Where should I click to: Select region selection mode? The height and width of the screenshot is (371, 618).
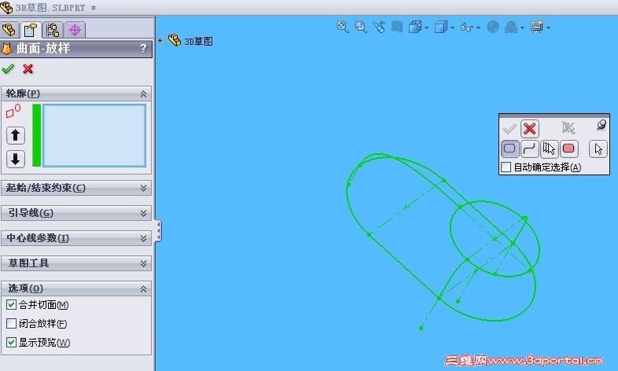click(568, 149)
